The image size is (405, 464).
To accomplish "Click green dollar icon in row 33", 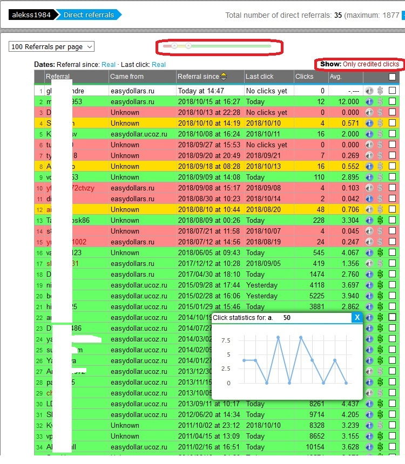I will tap(380, 436).
